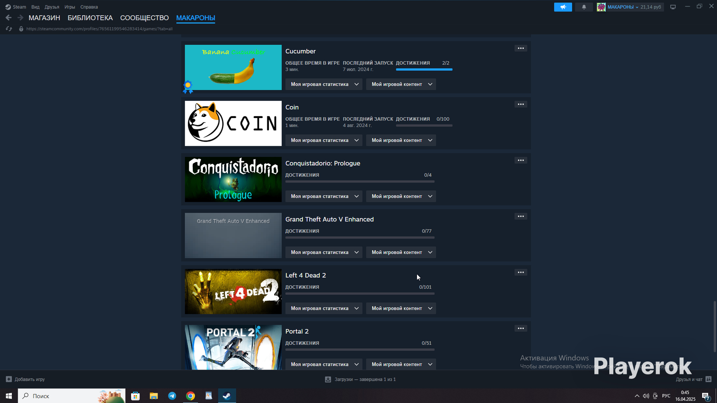Open the Coin game title link
Screen dimensions: 717x403
click(292, 107)
